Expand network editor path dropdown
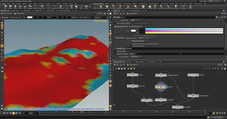227x119 pixels. [215, 65]
